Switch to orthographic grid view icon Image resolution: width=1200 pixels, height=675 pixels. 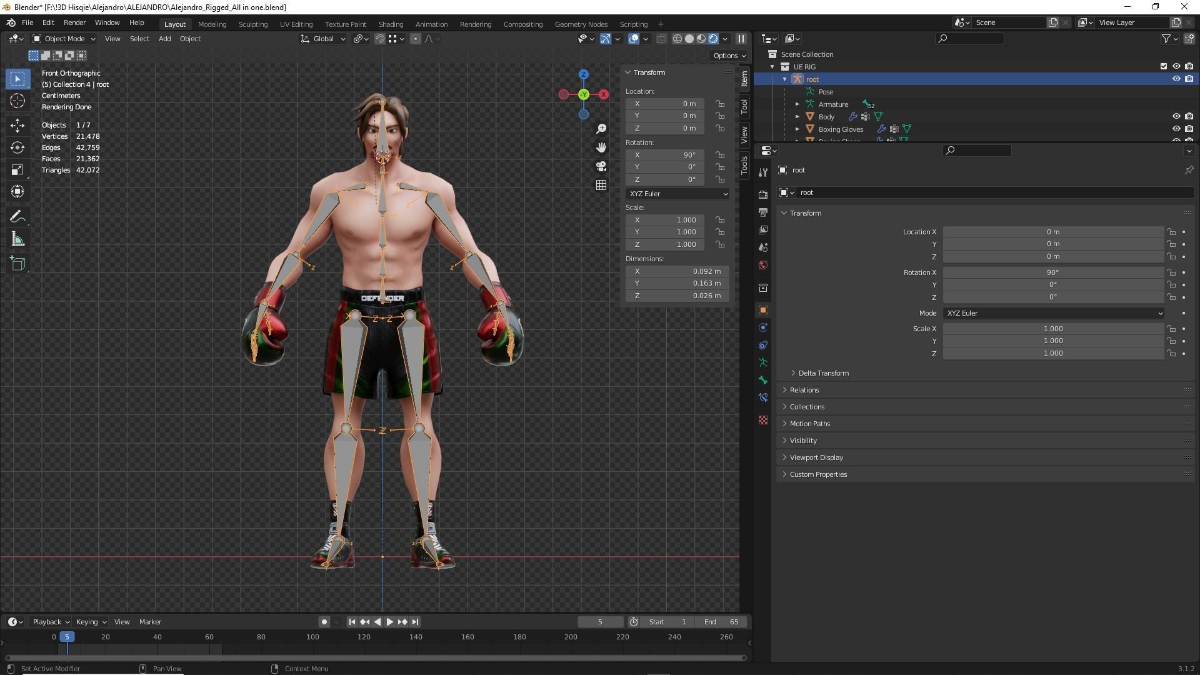click(601, 185)
